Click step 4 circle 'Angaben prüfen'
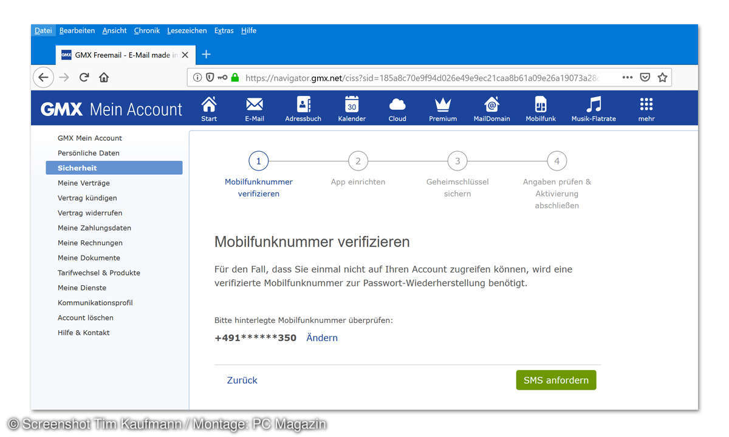Image resolution: width=729 pixels, height=437 pixels. point(557,161)
